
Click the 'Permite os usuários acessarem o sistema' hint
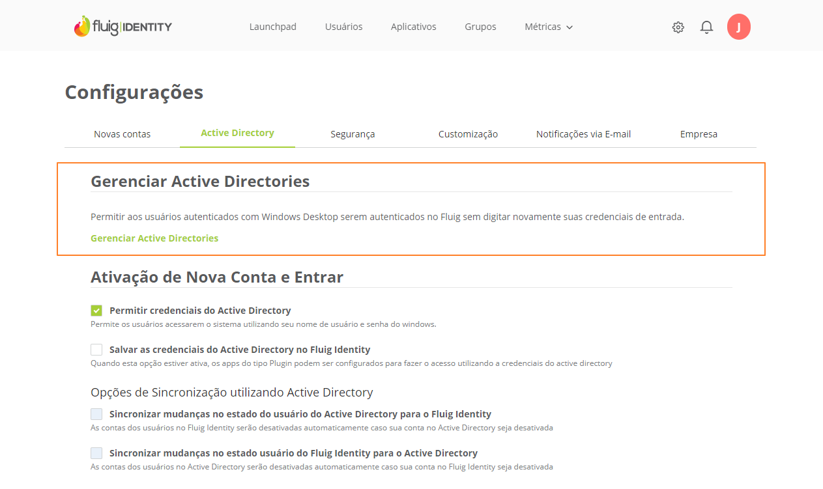[263, 324]
